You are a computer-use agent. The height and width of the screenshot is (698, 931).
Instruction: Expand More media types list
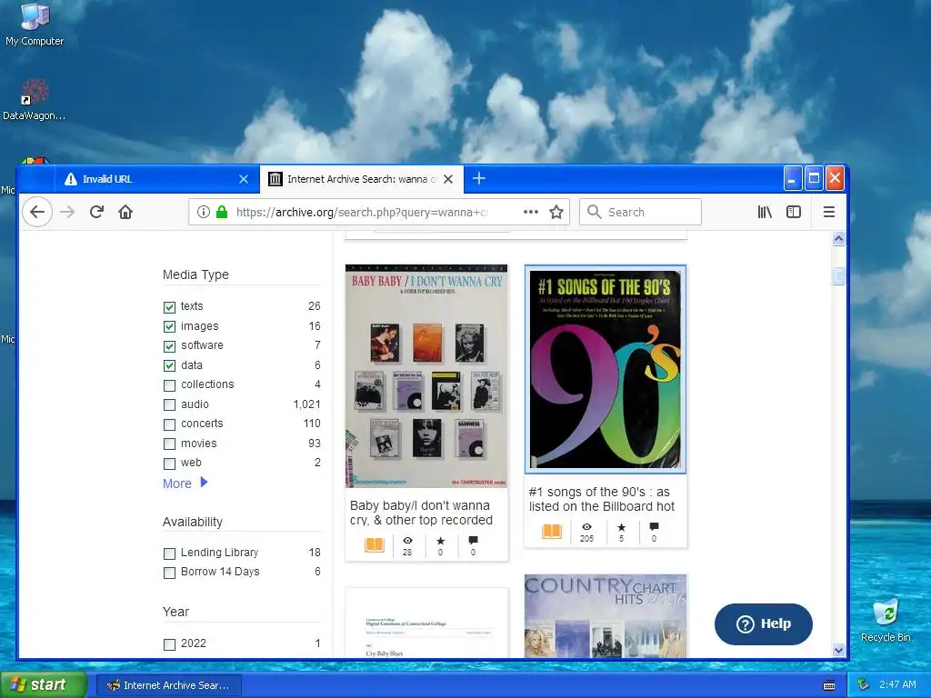point(185,484)
